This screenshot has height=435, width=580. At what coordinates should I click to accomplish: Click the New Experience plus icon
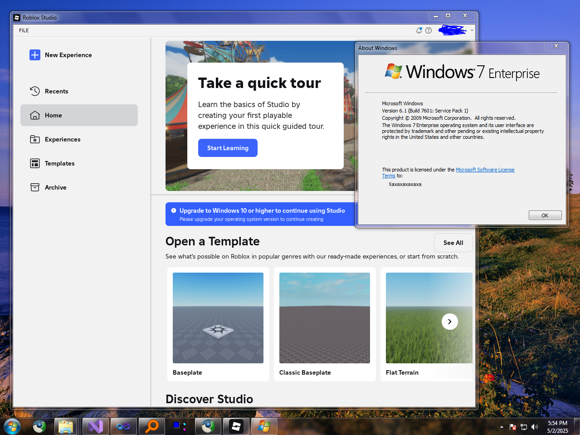(x=35, y=55)
